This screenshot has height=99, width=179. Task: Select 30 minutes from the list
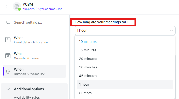click(x=125, y=67)
